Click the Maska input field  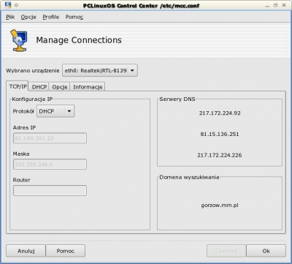[50, 165]
